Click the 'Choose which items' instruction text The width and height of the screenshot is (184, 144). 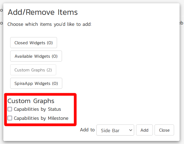coord(49,24)
